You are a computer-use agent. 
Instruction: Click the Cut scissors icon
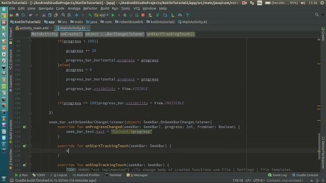[x=44, y=15]
